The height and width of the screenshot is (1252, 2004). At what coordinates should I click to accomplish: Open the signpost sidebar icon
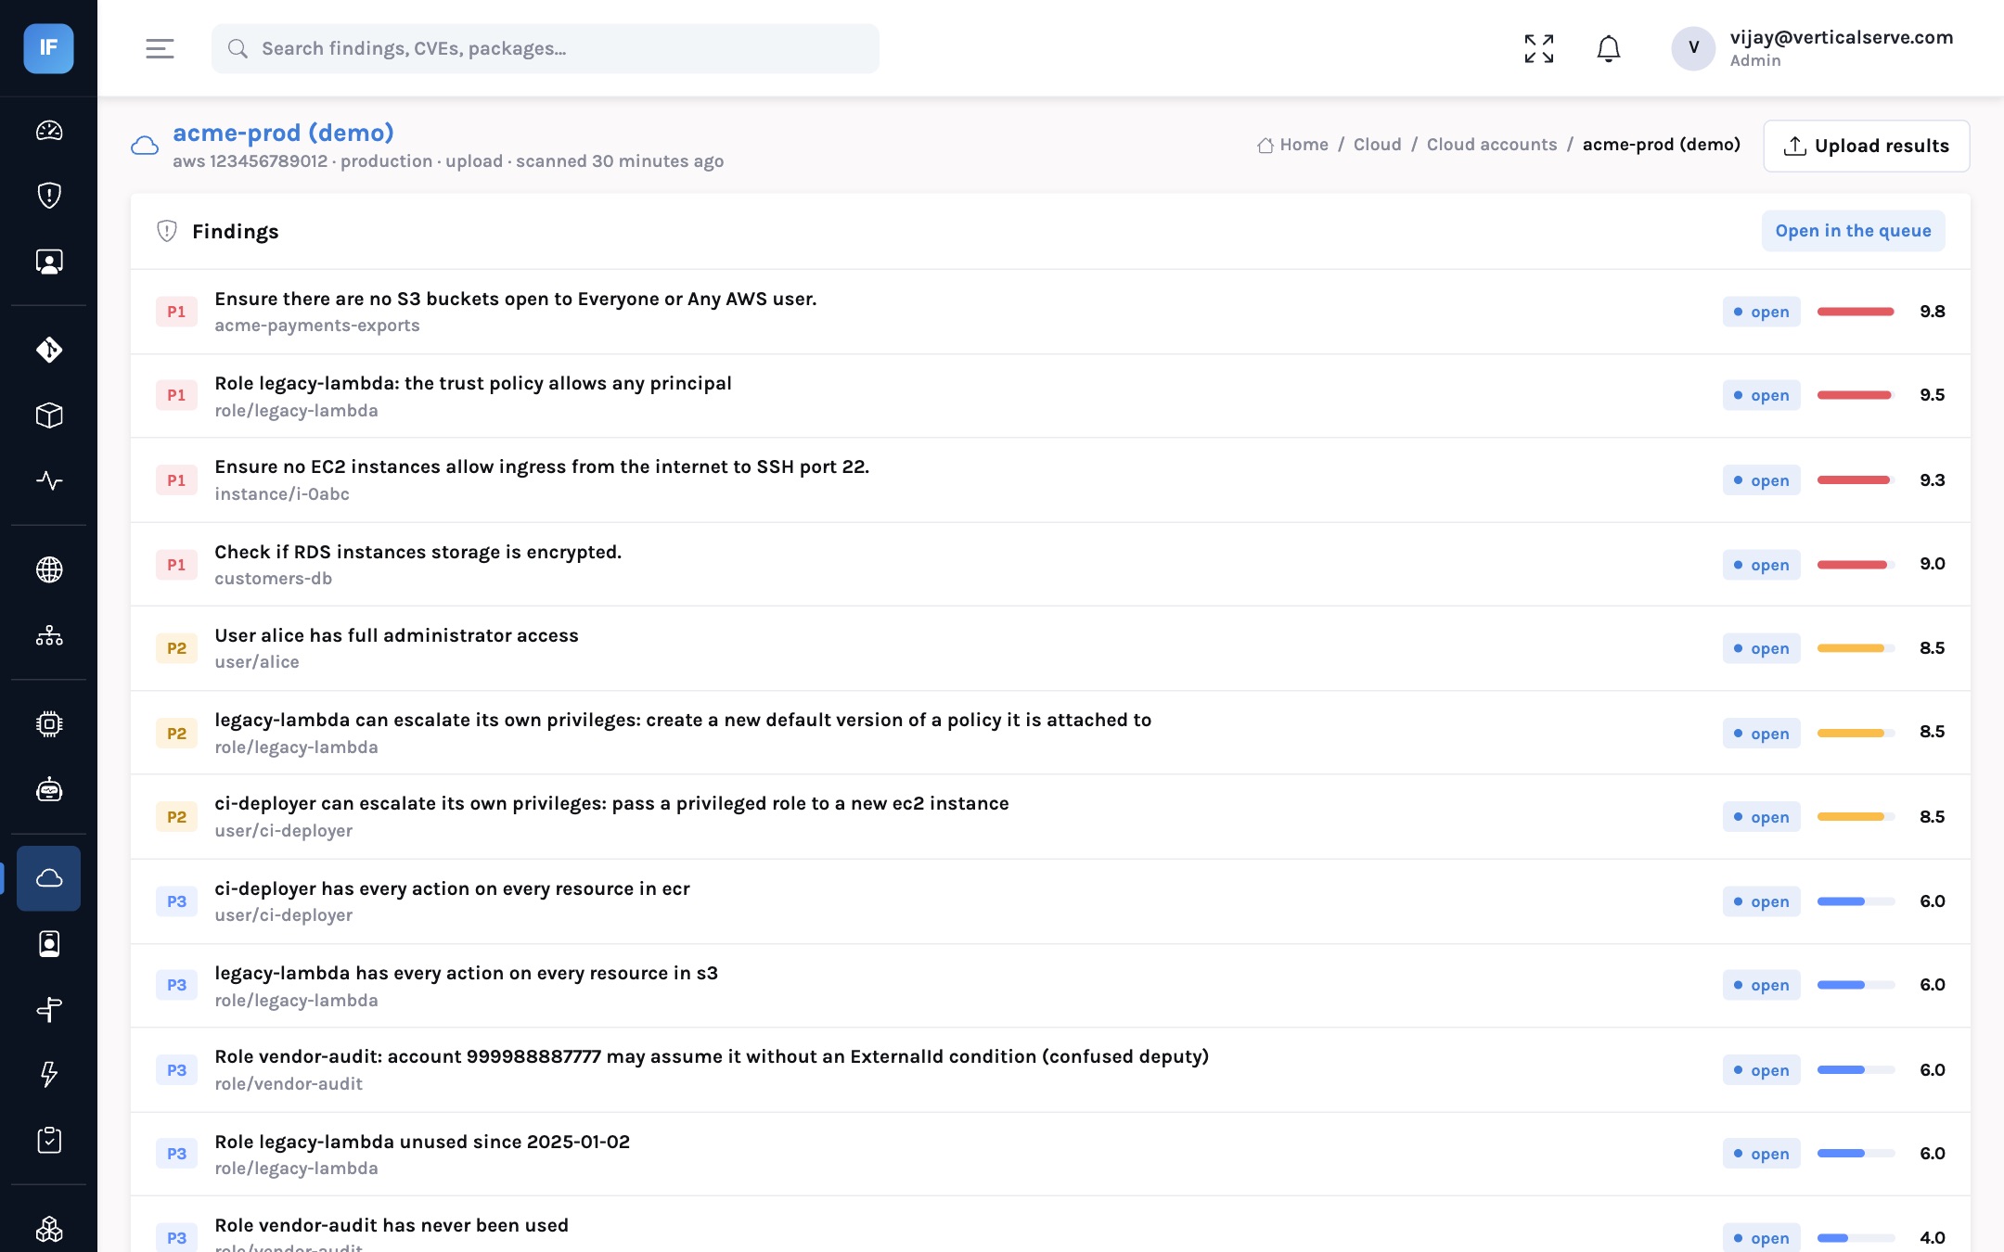pos(49,1009)
